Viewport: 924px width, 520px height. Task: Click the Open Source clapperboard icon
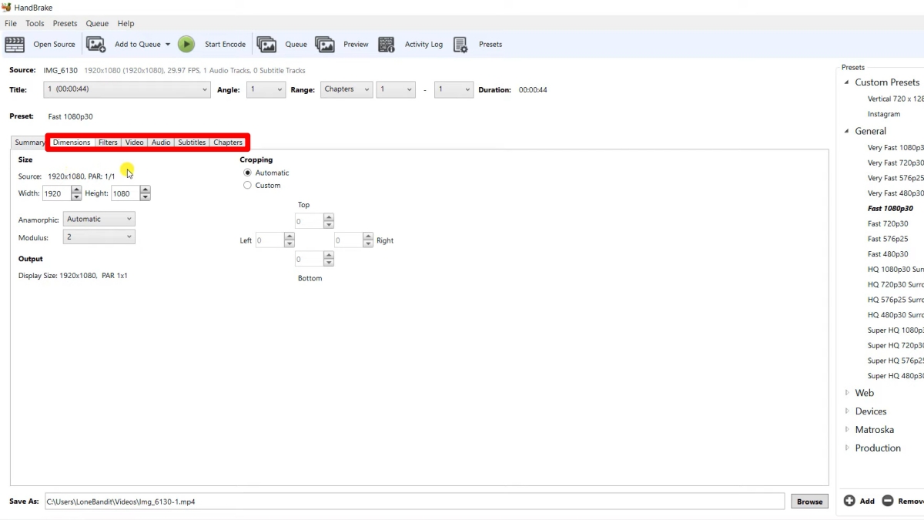(15, 44)
